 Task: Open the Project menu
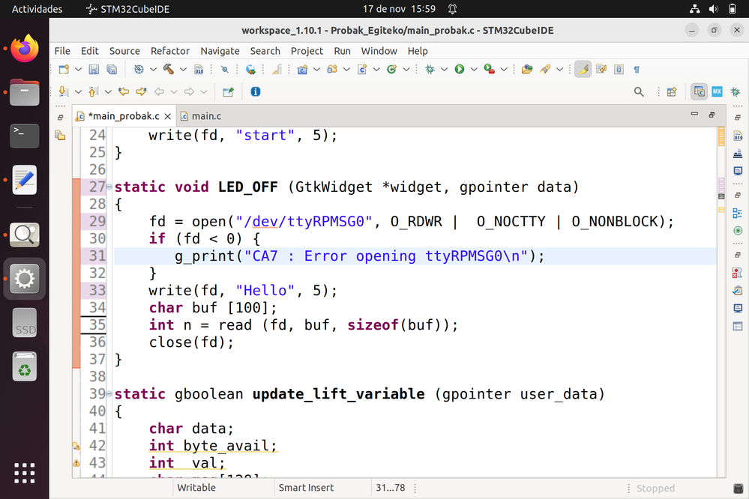307,51
